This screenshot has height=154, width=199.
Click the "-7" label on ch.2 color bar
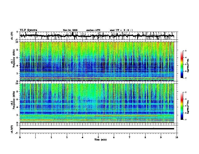click(x=185, y=120)
